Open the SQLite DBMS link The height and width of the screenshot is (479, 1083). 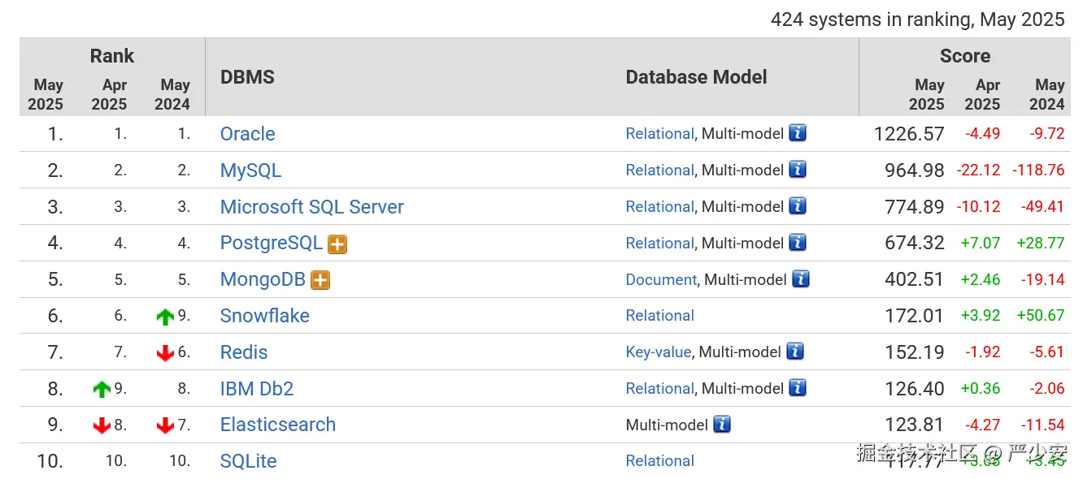tap(248, 461)
